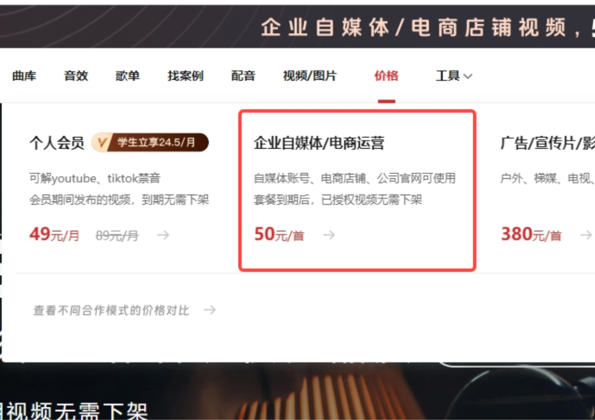This screenshot has height=420, width=595.
Task: Select the 广告/宣传片 plan title
Action: click(x=547, y=143)
